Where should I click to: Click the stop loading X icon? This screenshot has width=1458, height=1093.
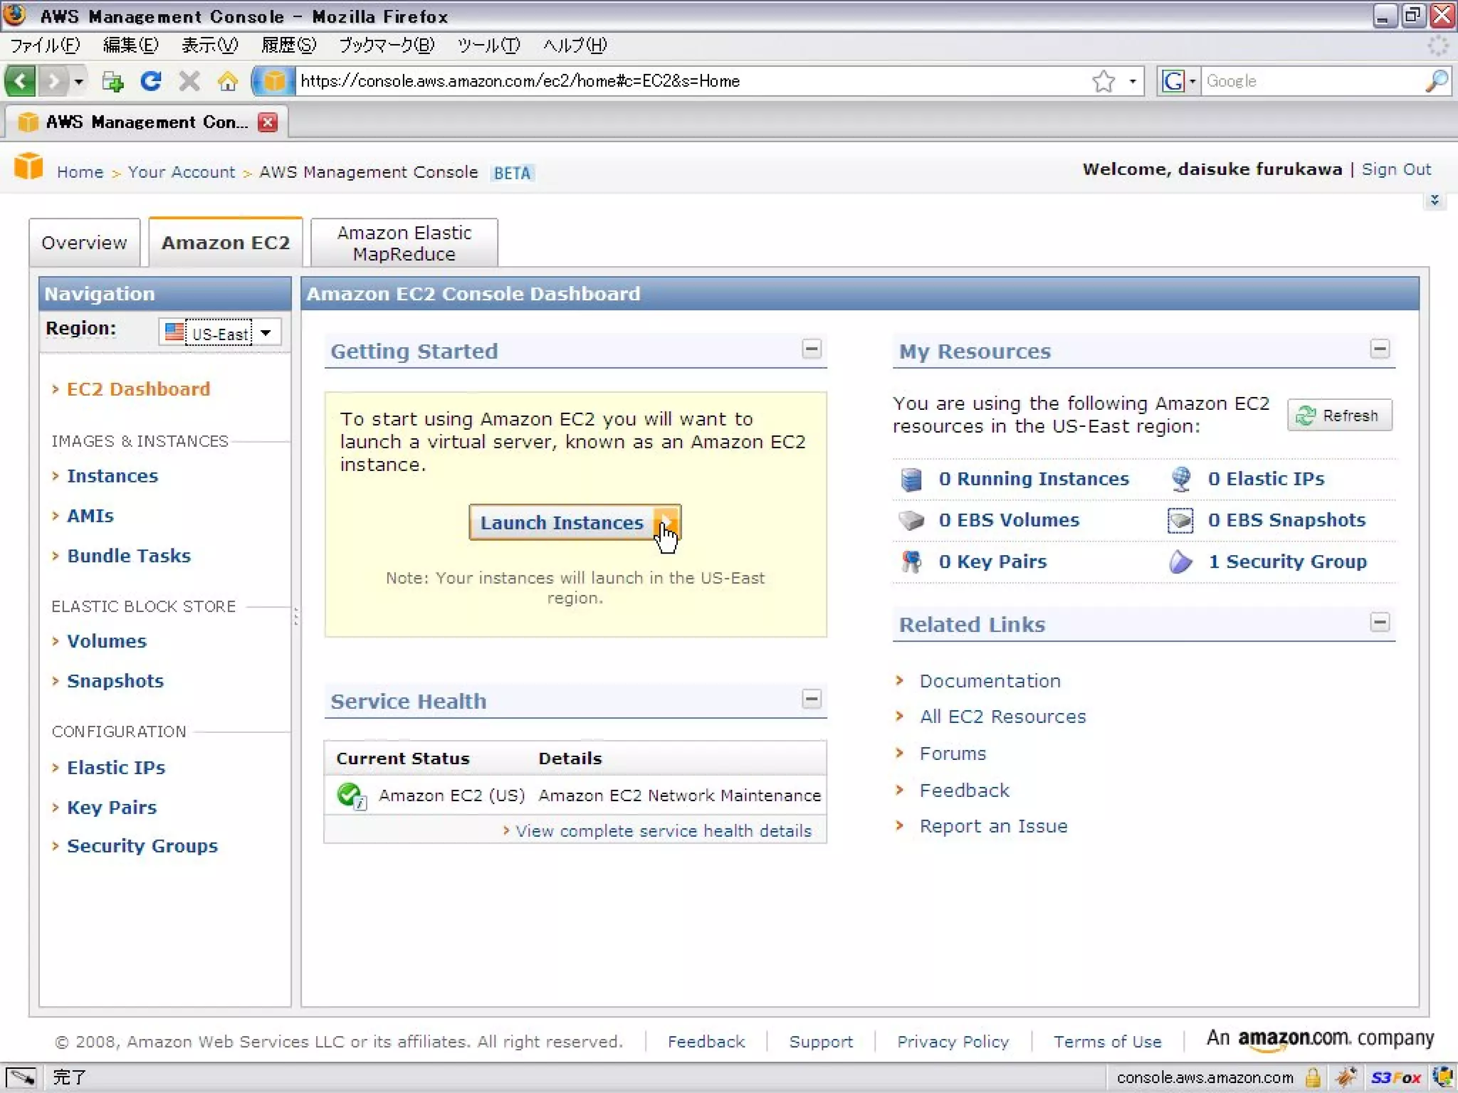pyautogui.click(x=189, y=81)
